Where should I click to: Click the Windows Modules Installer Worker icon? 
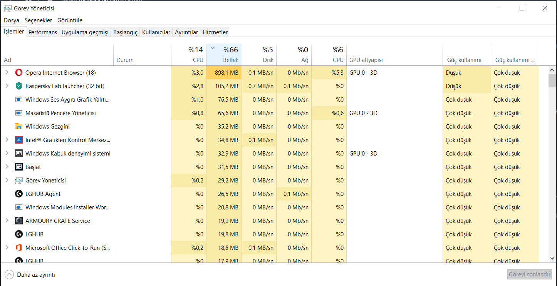[19, 207]
